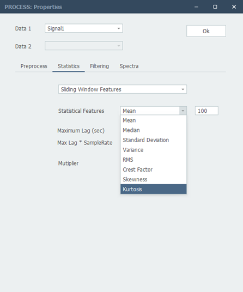Screen dimensions: 243x292
Task: Click the Ok button
Action: 206,31
